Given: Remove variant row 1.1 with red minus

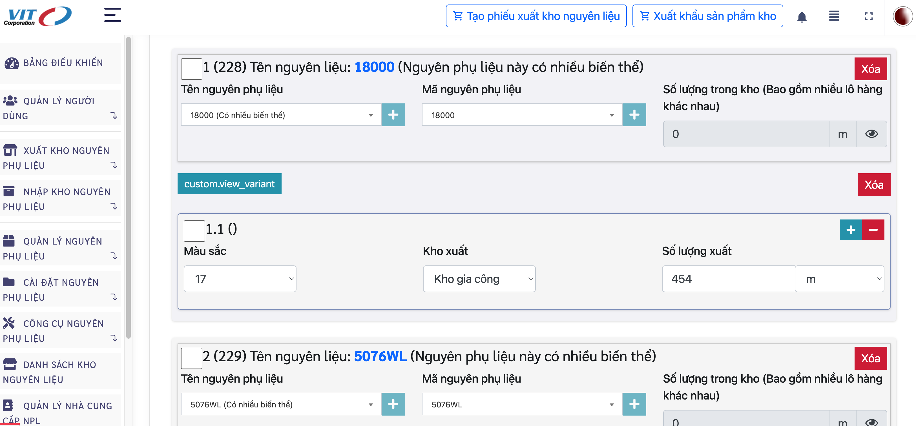Looking at the screenshot, I should pos(873,230).
